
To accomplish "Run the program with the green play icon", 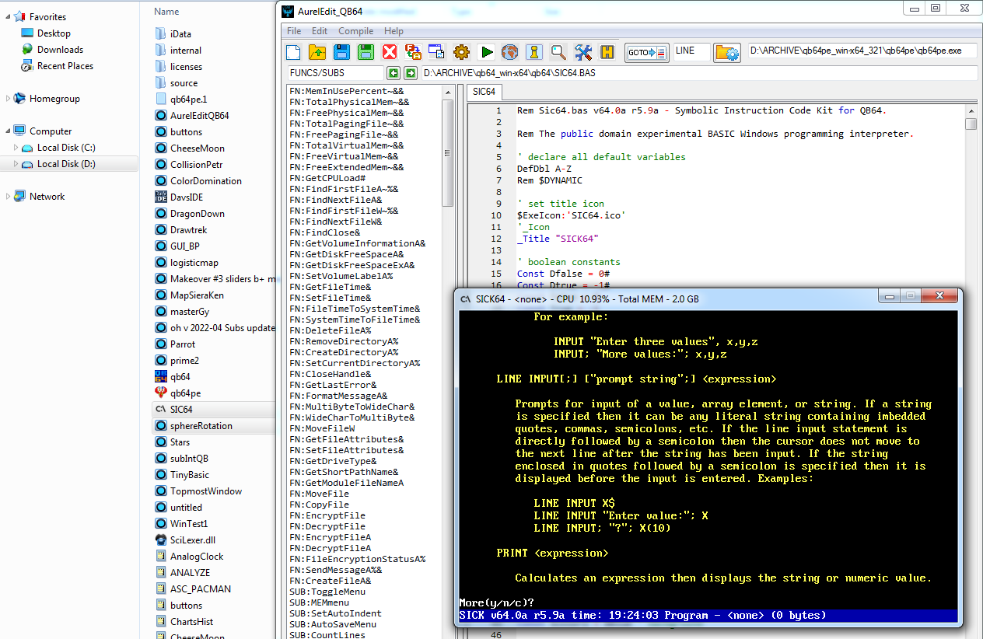I will pos(486,52).
